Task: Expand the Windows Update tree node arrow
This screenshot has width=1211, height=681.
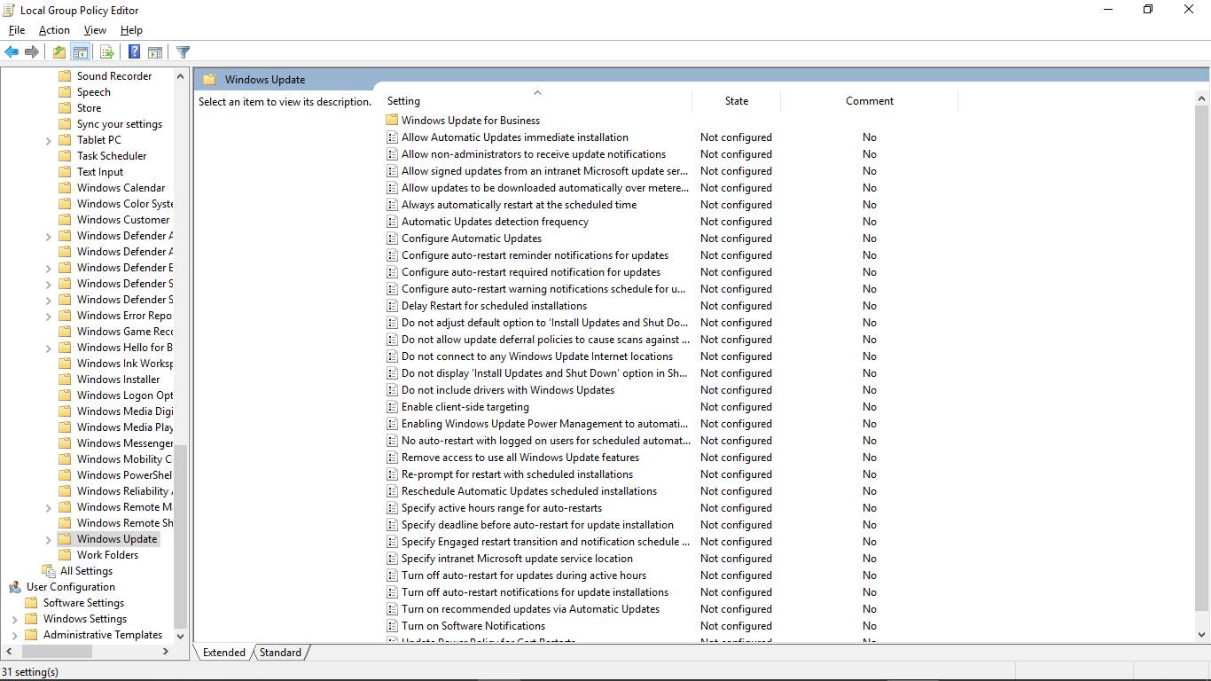Action: [x=48, y=539]
